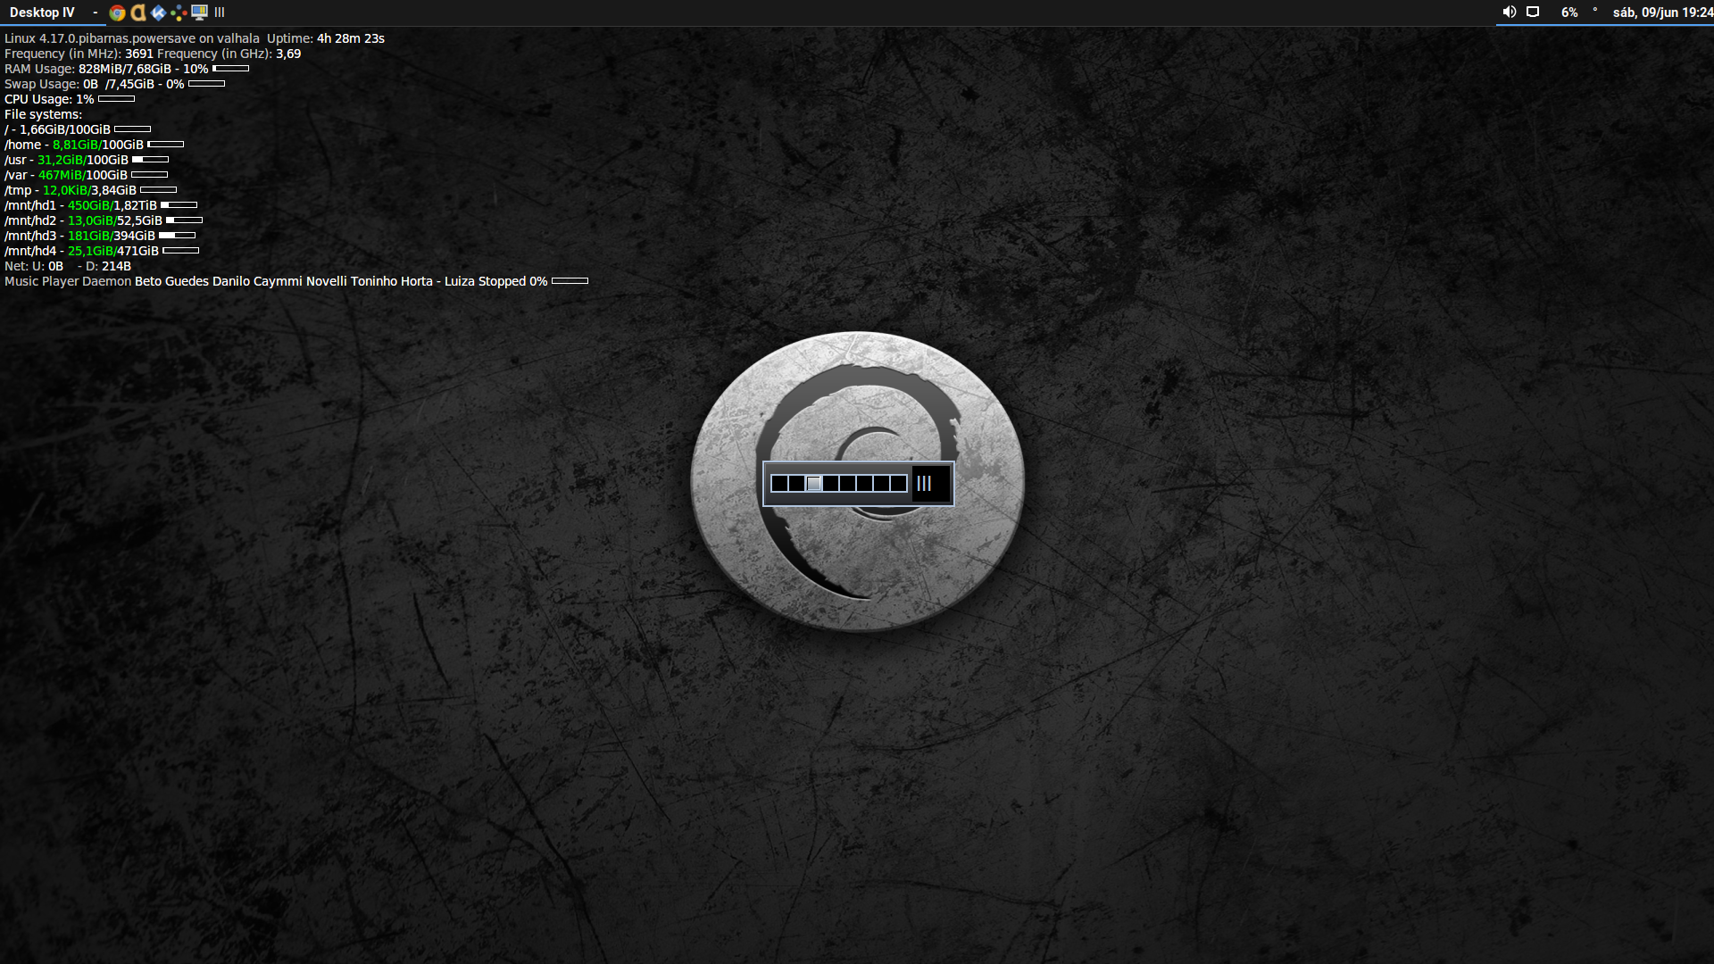Image resolution: width=1714 pixels, height=964 pixels.
Task: Switch to the eighth workspace in pager
Action: [x=898, y=483]
